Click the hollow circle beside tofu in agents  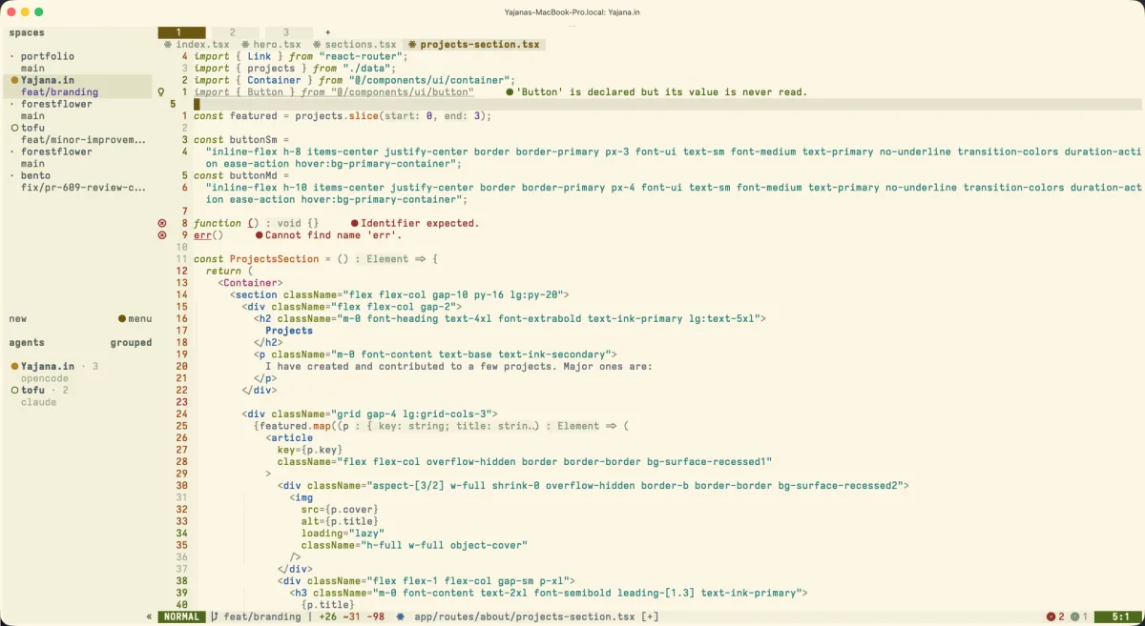[x=14, y=390]
